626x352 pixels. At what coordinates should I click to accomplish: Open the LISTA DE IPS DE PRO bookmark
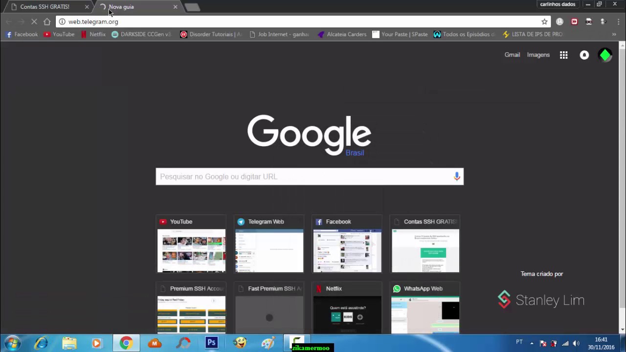point(533,34)
